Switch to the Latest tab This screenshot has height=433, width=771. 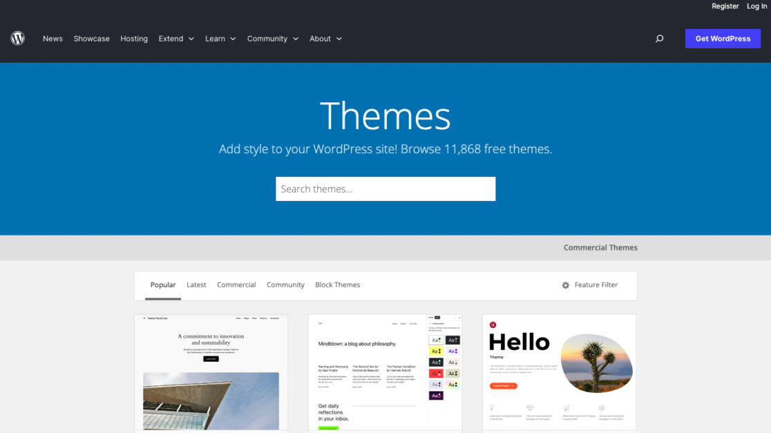196,285
